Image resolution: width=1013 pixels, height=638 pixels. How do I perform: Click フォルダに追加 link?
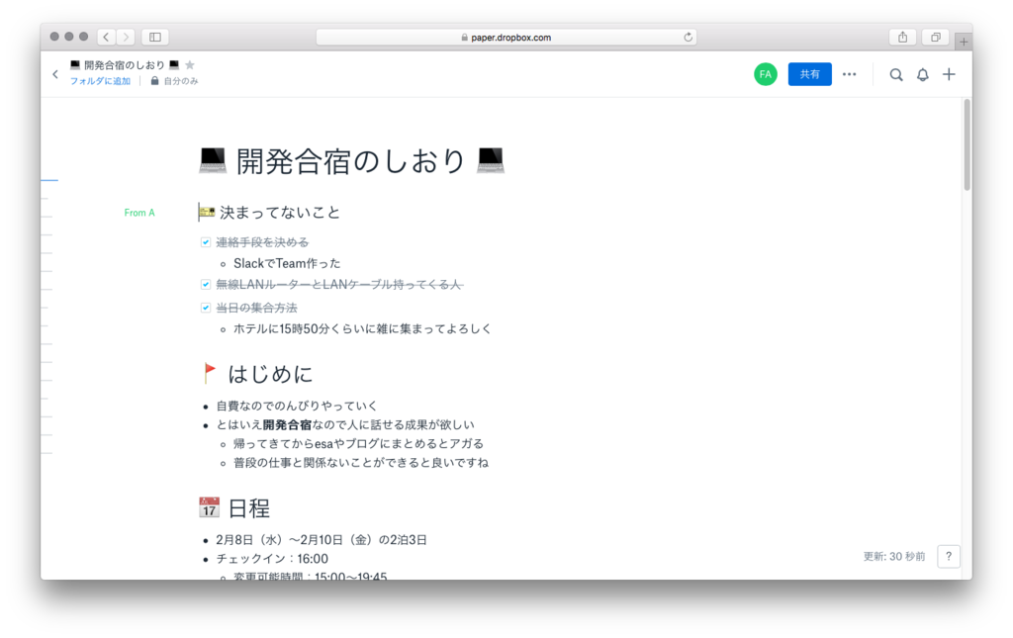[x=100, y=81]
